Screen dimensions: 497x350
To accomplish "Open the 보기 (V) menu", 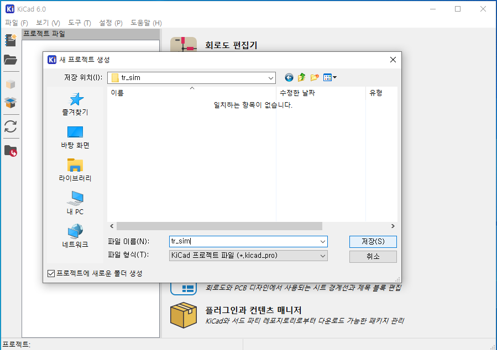I will [48, 23].
